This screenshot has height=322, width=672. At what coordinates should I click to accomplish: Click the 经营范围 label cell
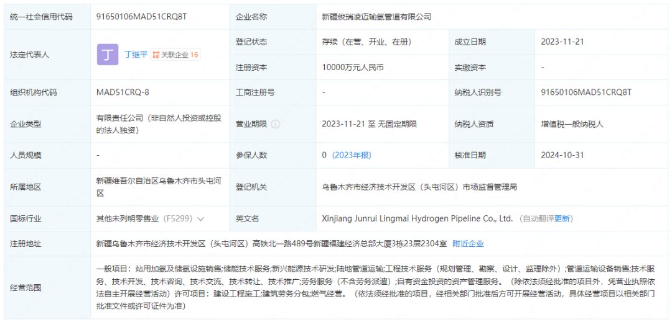[47, 287]
